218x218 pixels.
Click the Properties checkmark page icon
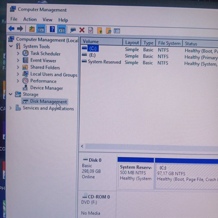91,30
